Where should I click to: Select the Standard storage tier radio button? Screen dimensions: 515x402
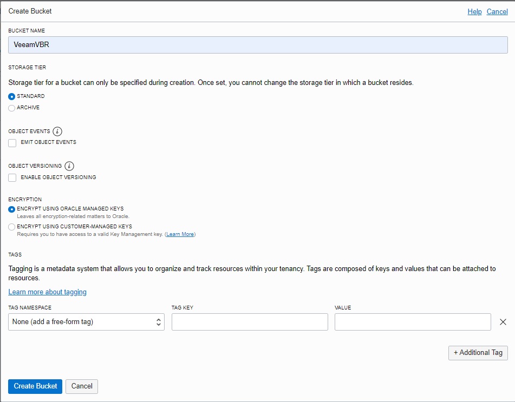(11, 96)
